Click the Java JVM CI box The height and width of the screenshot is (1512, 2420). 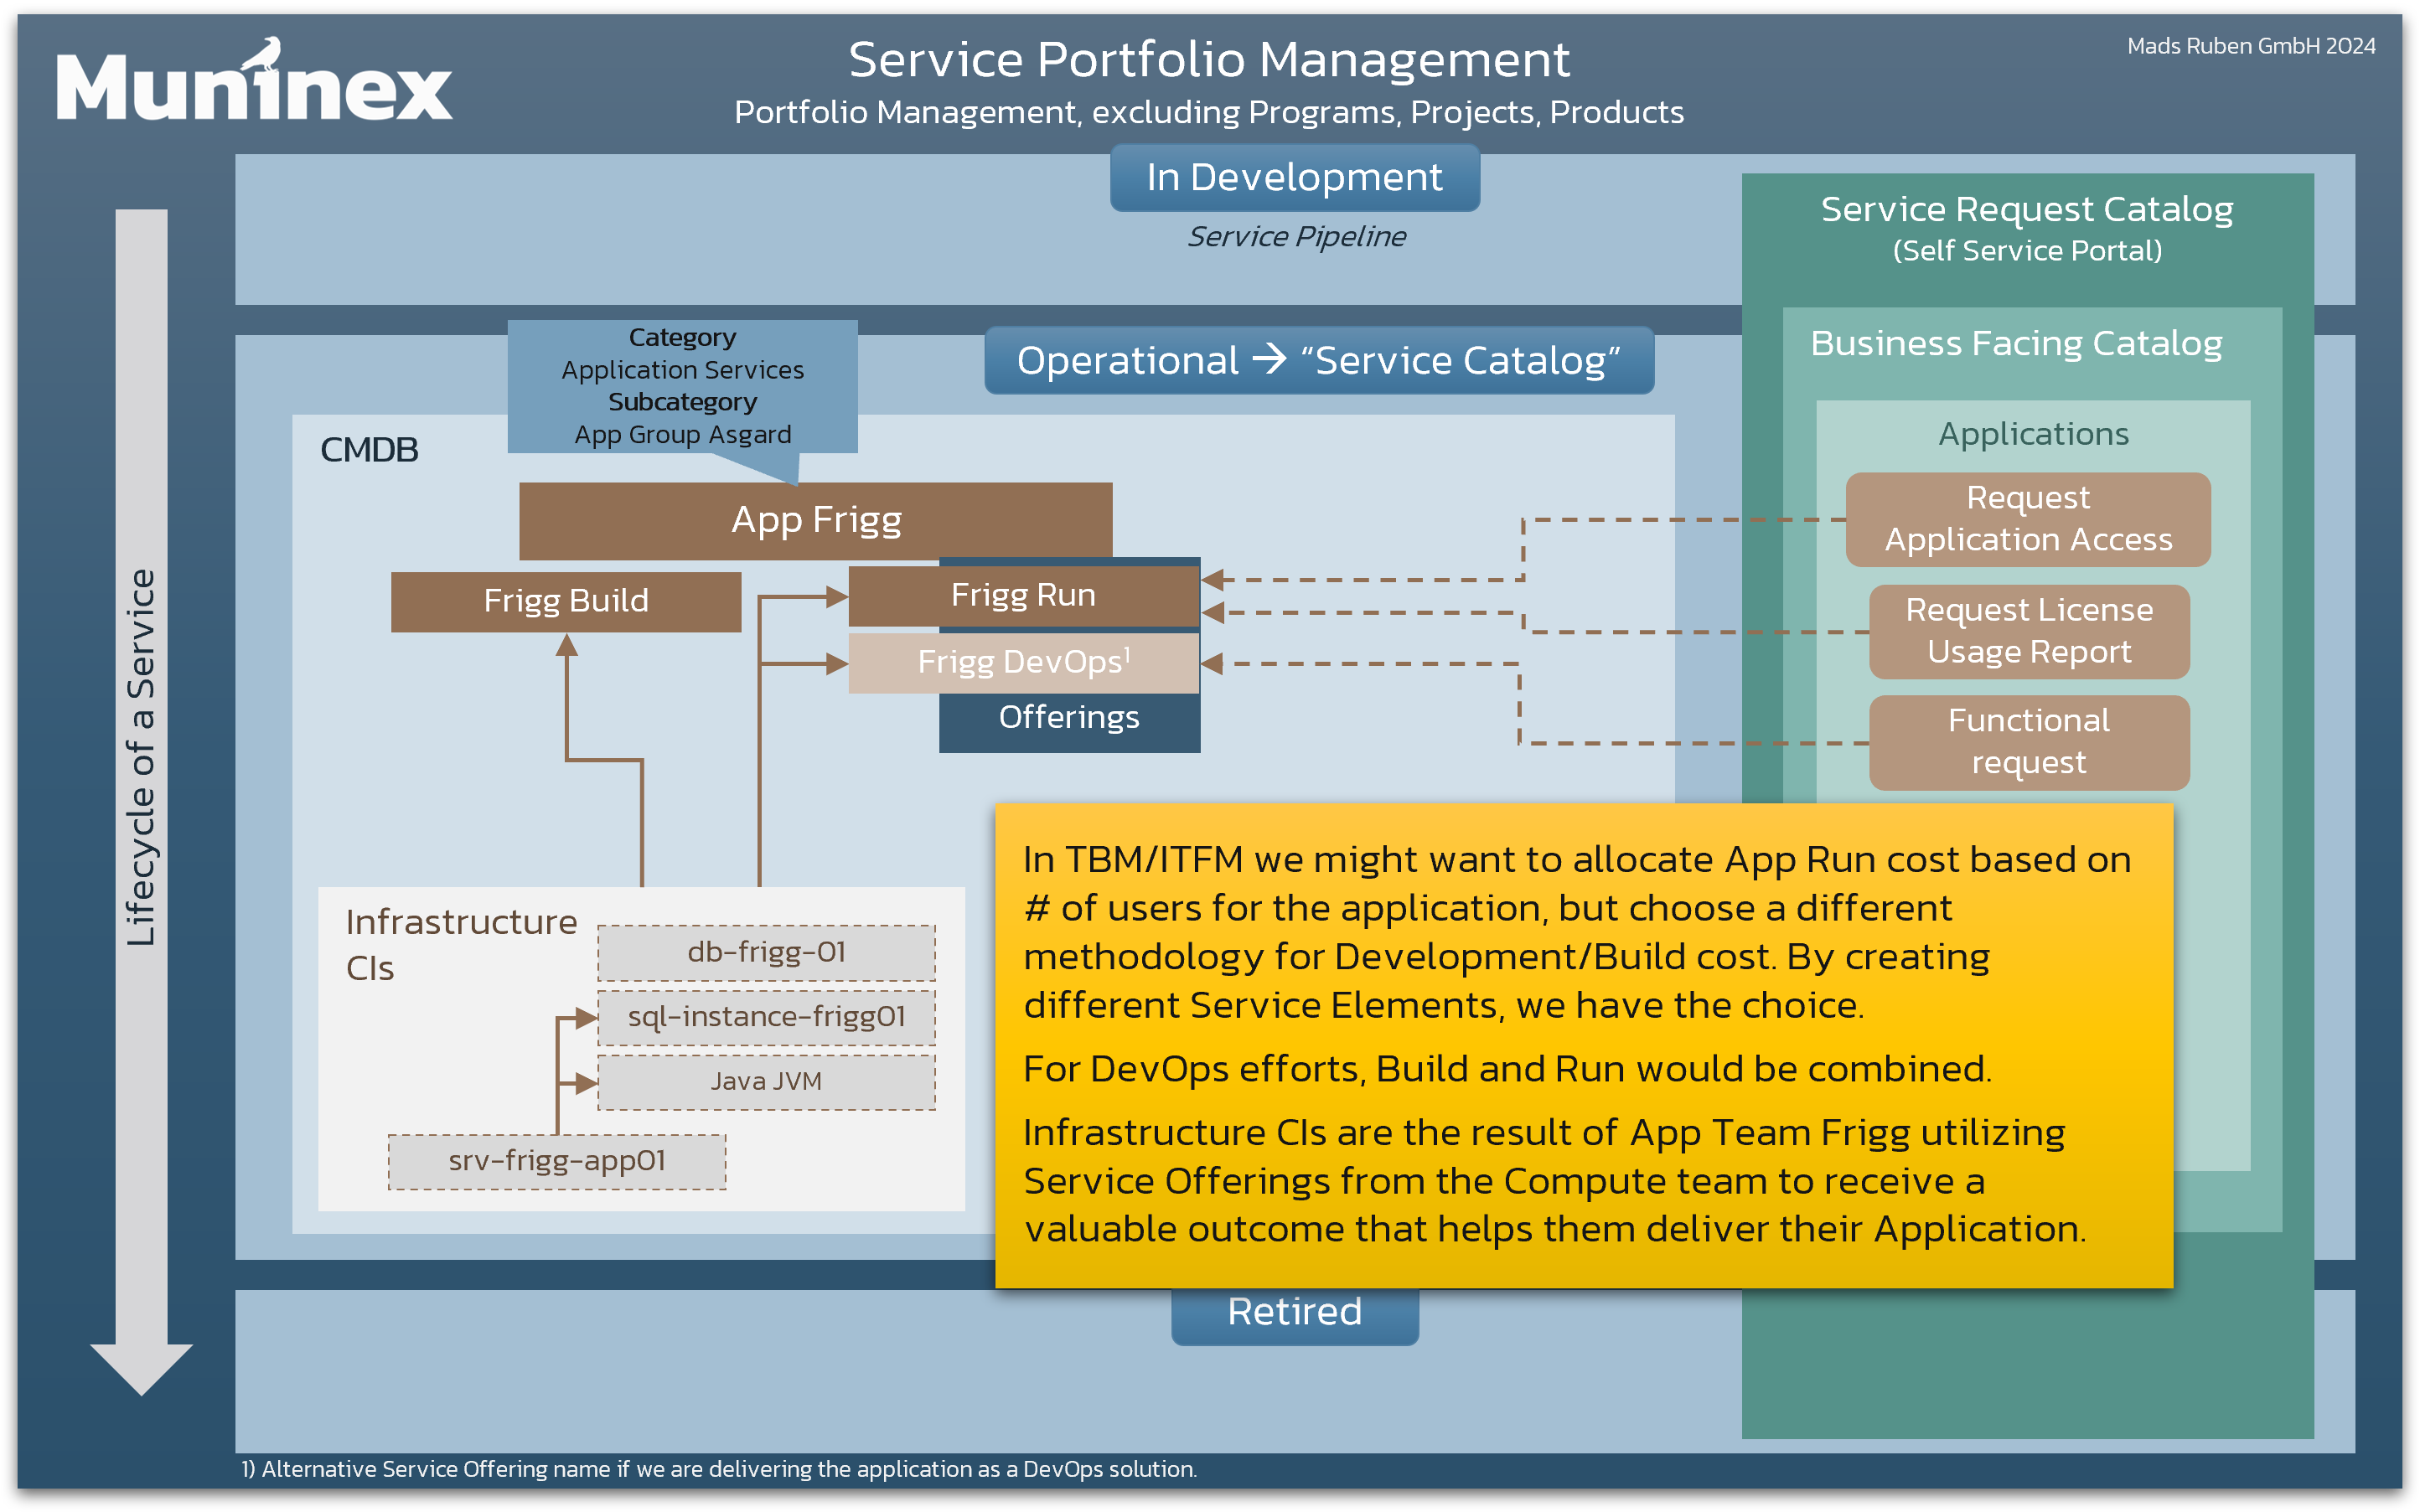click(x=766, y=1082)
